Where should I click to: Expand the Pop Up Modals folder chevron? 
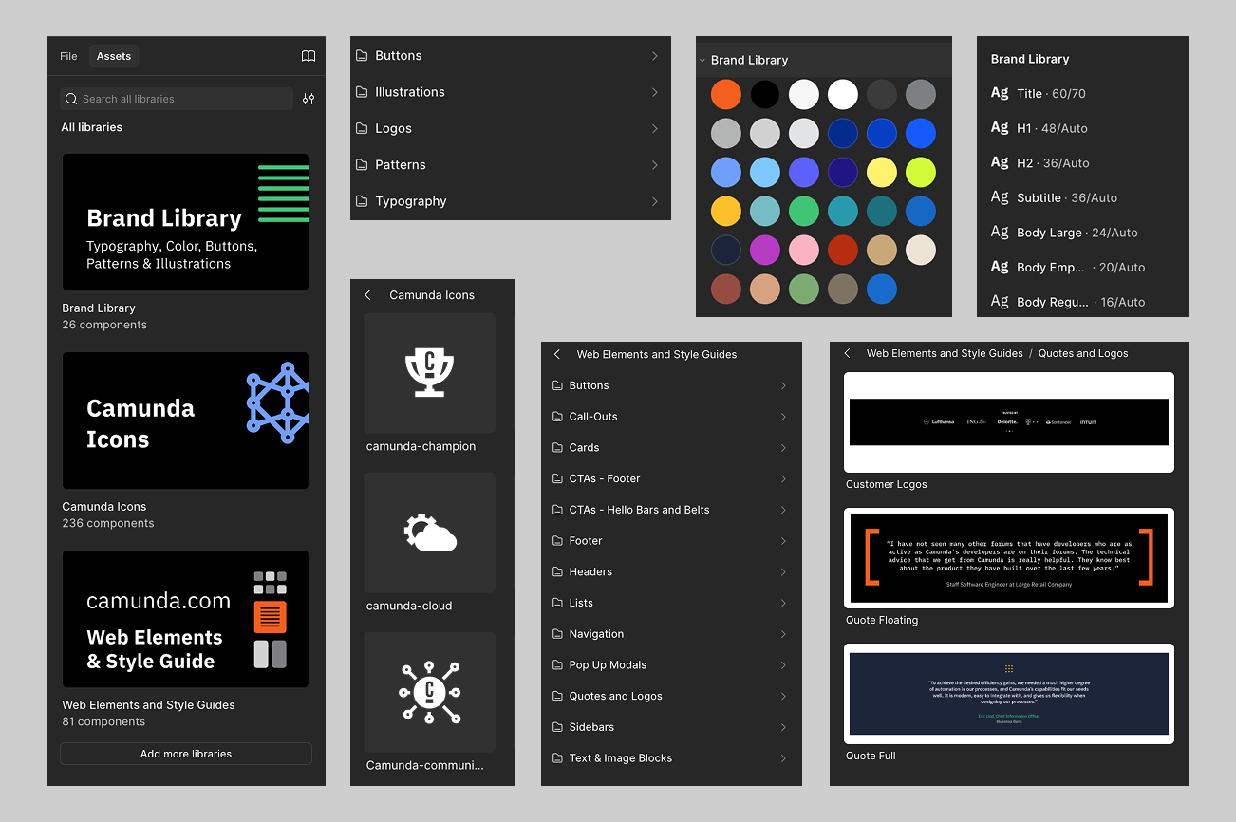point(783,665)
